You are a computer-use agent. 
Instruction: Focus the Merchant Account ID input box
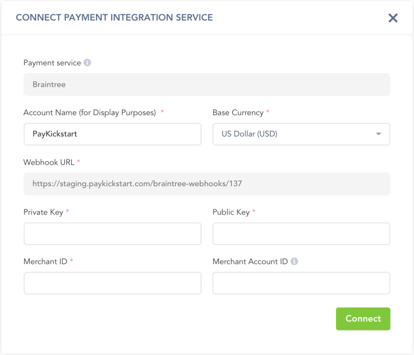[x=301, y=283]
